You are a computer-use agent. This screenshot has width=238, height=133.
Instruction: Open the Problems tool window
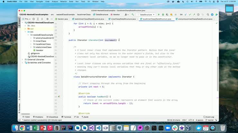coord(38,117)
